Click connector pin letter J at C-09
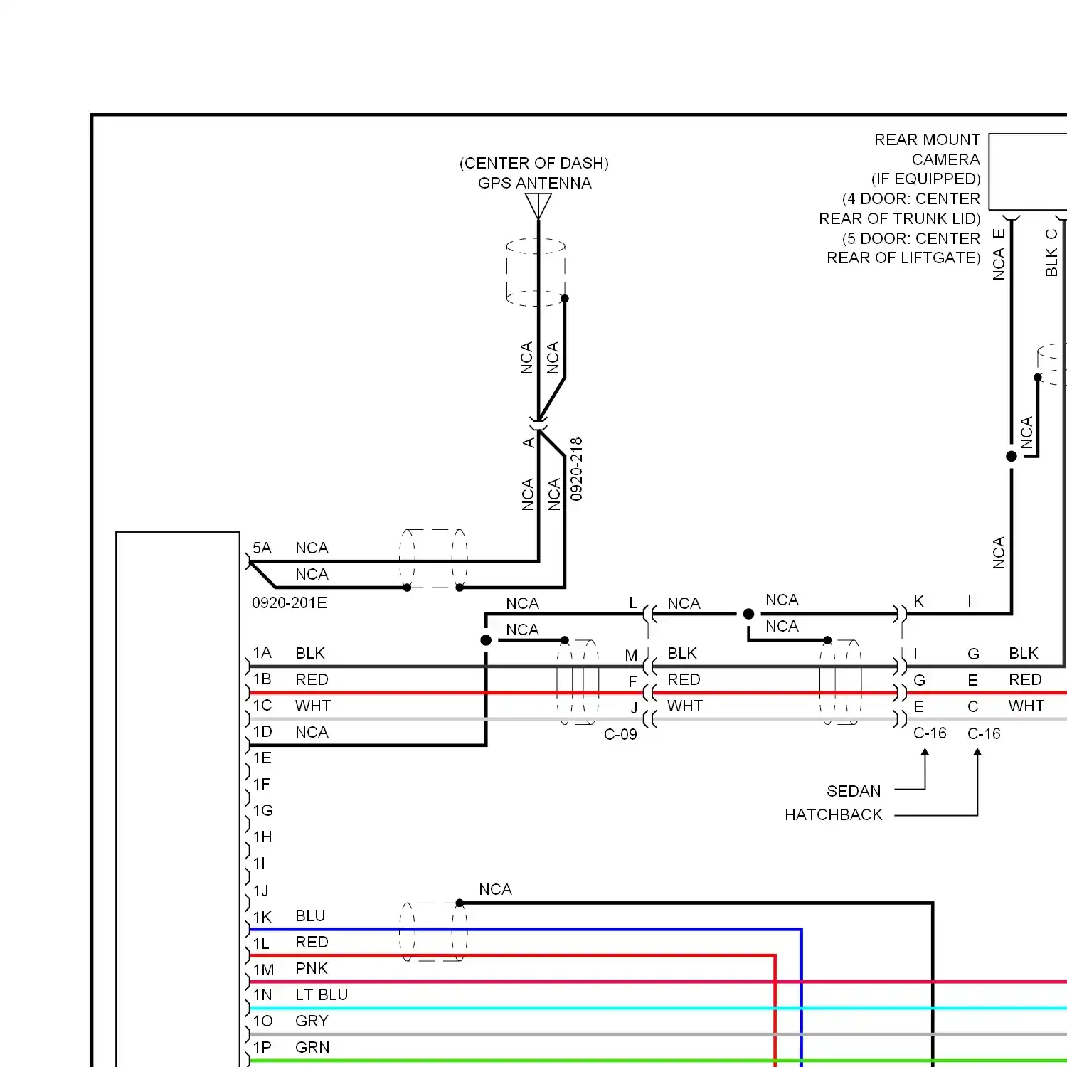Screen dimensions: 1067x1067 pos(634,708)
